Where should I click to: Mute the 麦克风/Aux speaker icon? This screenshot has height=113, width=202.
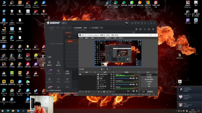[x=134, y=78]
